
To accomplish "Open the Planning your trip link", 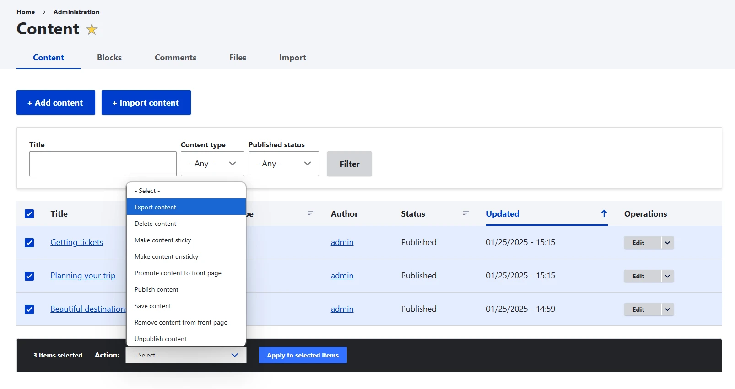I will (x=83, y=276).
